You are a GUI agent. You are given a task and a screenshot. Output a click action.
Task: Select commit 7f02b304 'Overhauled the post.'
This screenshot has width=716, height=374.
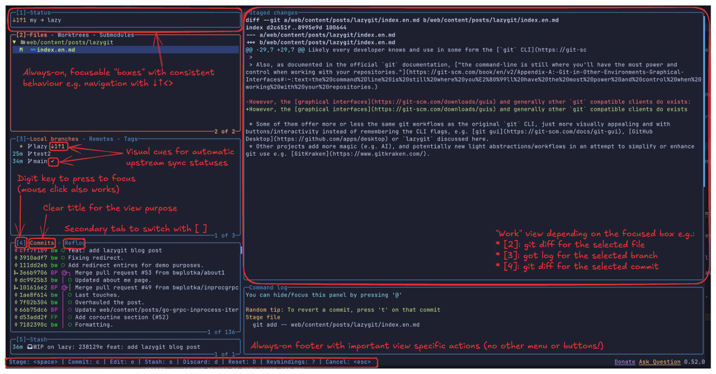(109, 302)
